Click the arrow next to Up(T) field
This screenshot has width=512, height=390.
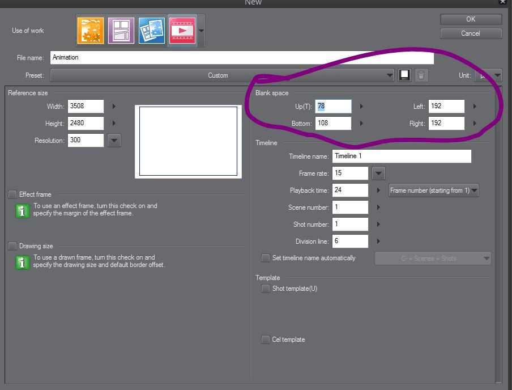(361, 106)
